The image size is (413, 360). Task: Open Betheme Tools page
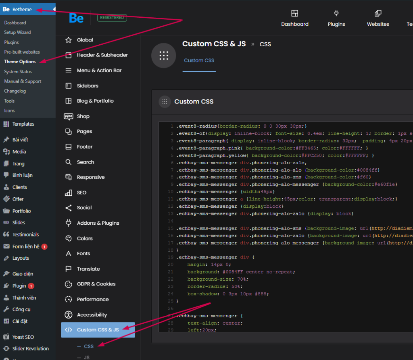point(9,101)
